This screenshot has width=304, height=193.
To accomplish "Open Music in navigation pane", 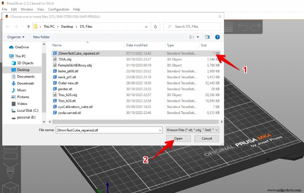I will coord(19,90).
